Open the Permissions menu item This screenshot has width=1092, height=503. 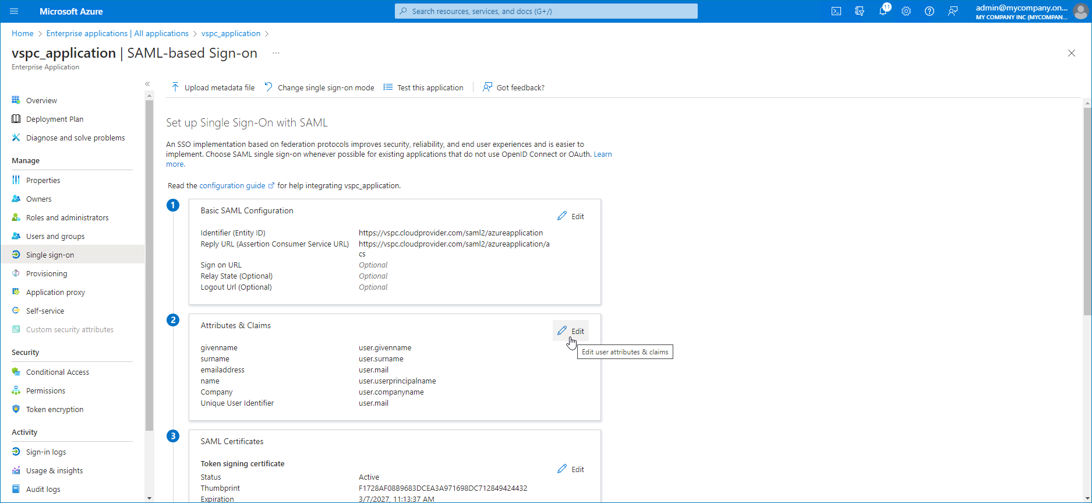(72, 391)
